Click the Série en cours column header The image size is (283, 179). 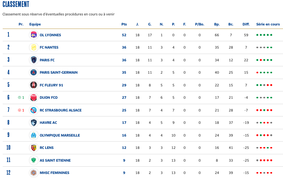[268, 24]
